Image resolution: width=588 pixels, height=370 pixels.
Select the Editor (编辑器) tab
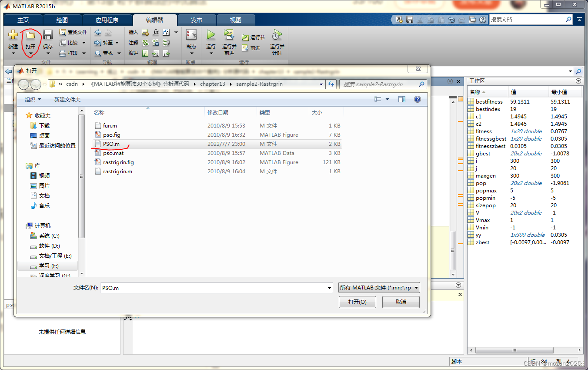click(x=155, y=20)
